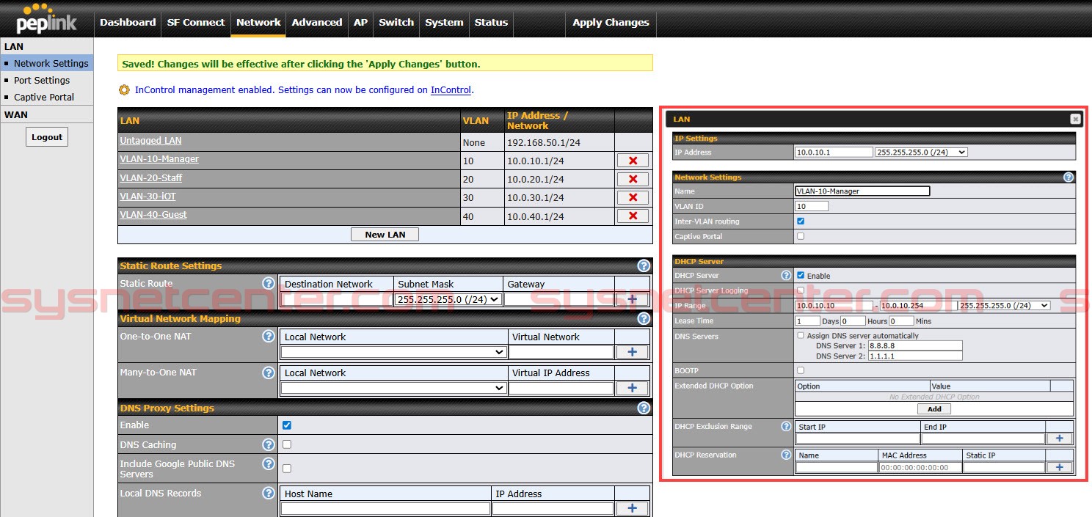Check Assign DNS server automatically
Viewport: 1092px width, 517px height.
pos(801,335)
